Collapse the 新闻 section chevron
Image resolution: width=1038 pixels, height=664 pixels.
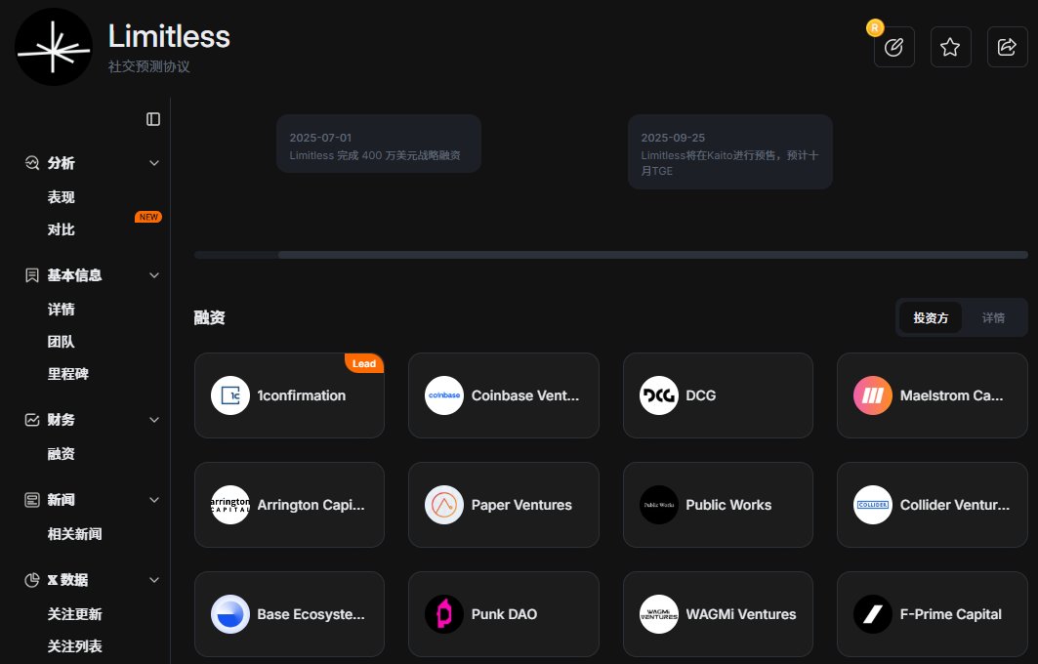[154, 500]
